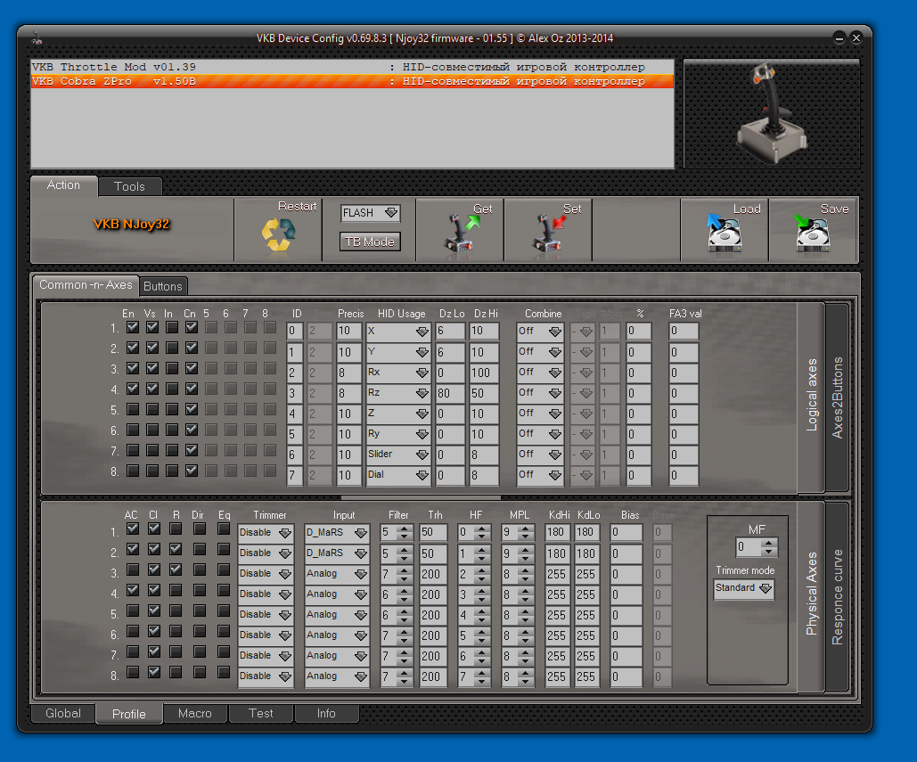The width and height of the screenshot is (917, 762).
Task: Expand the Trimmer mode Standard dropdown
Action: point(744,588)
